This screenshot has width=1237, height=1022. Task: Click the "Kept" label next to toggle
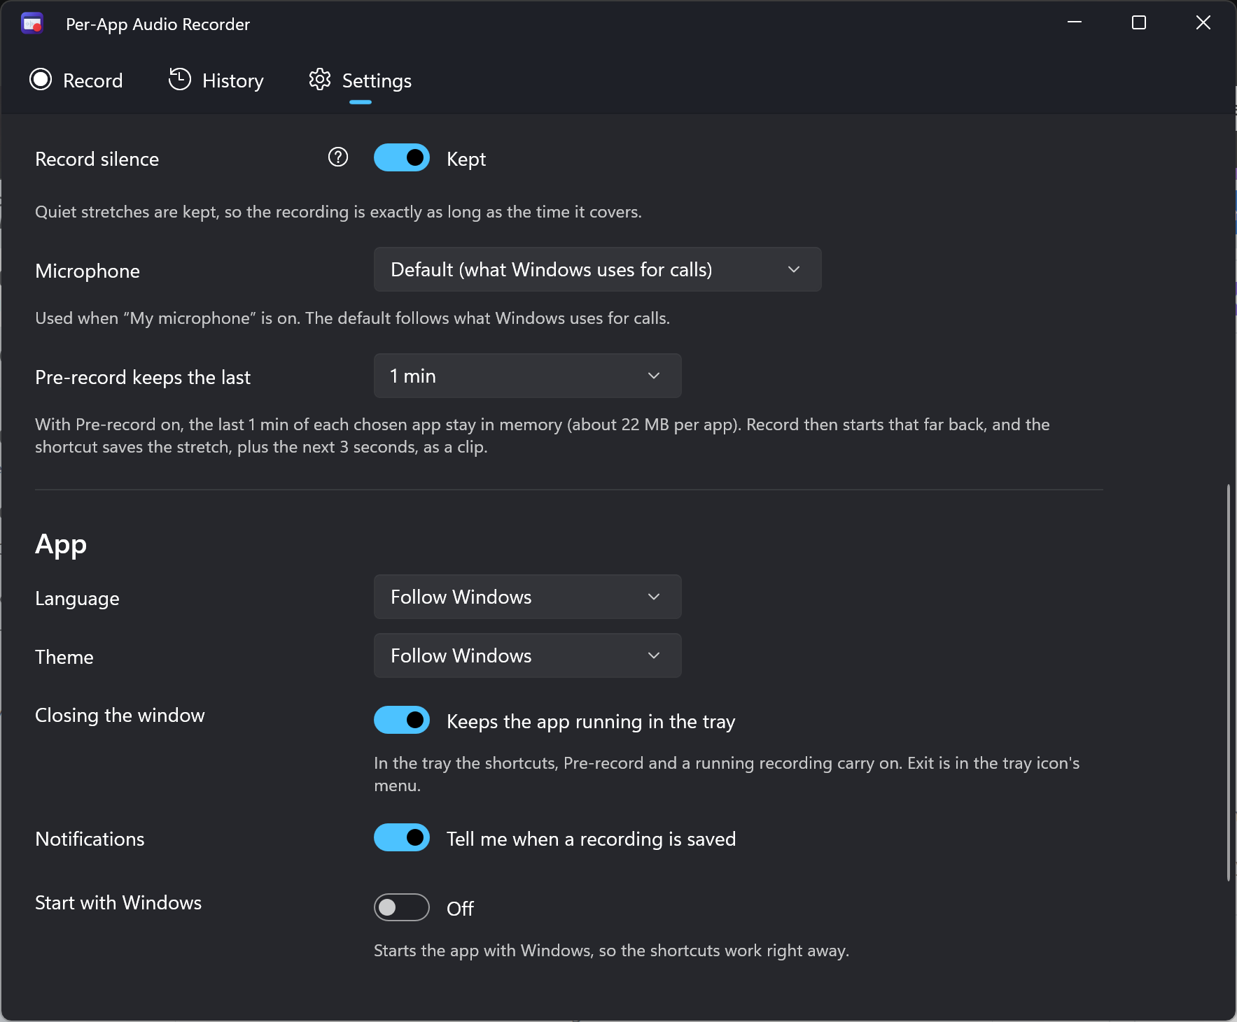[466, 159]
